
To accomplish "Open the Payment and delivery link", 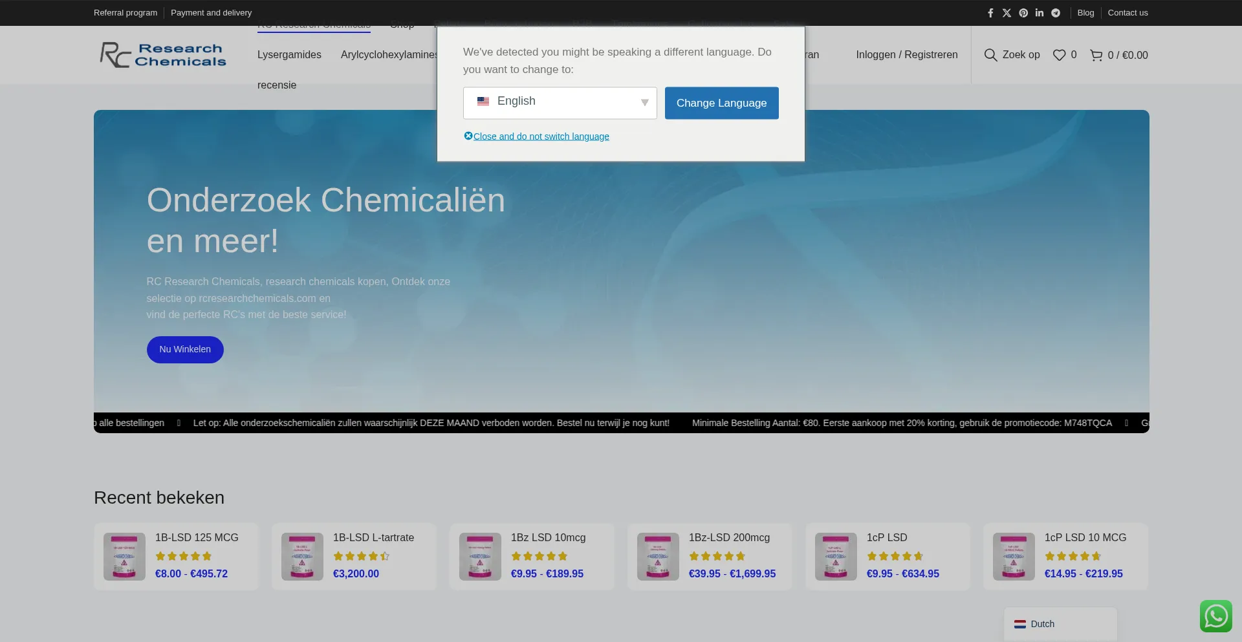I will click(x=212, y=13).
